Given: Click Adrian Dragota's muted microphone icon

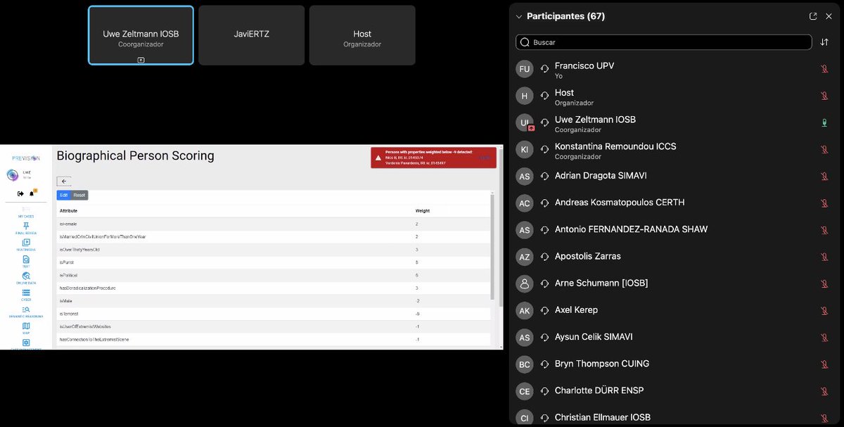Looking at the screenshot, I should point(824,177).
